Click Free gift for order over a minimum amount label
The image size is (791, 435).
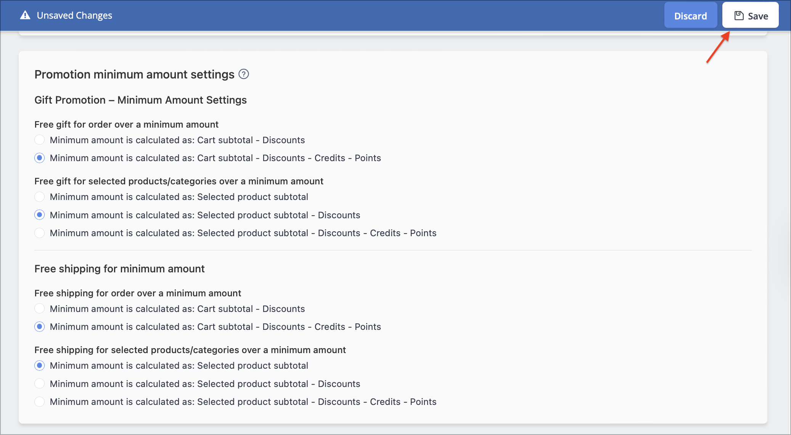[126, 124]
